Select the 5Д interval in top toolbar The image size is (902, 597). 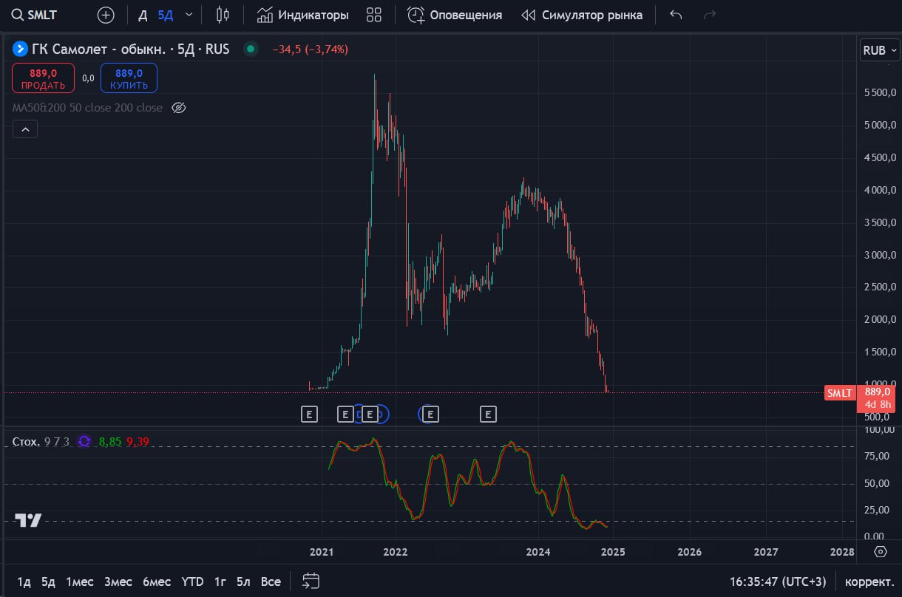[165, 15]
